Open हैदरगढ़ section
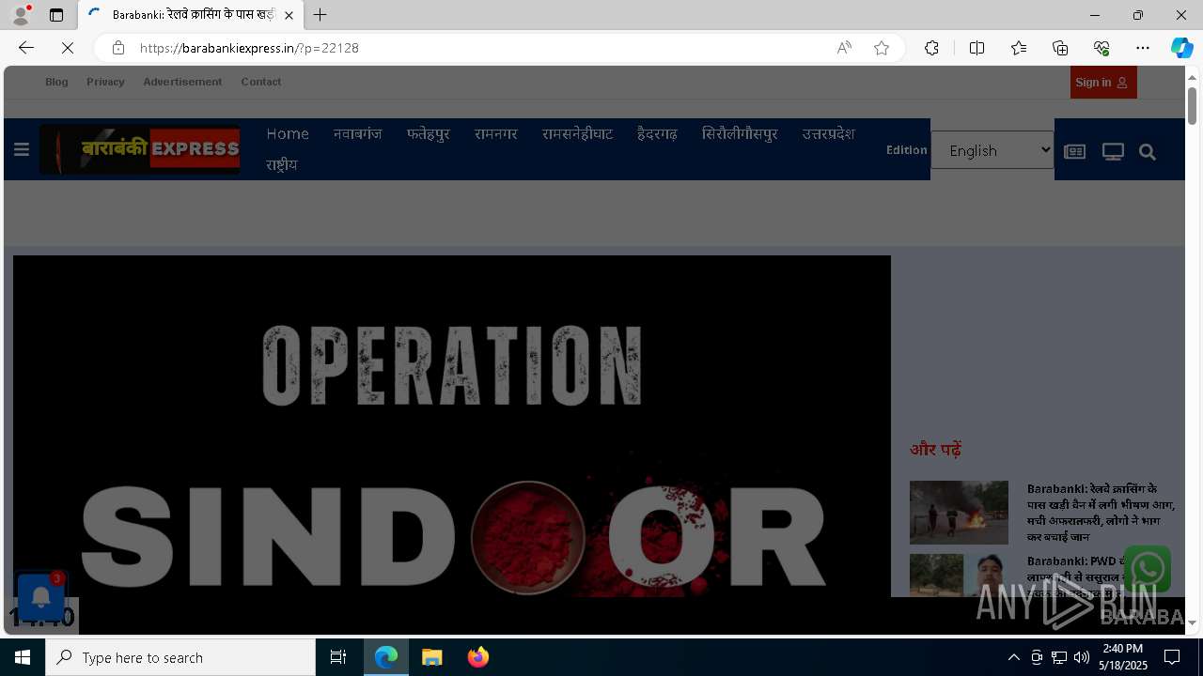The width and height of the screenshot is (1203, 676). tap(657, 133)
